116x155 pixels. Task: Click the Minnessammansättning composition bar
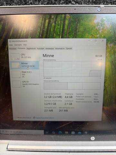(72, 86)
